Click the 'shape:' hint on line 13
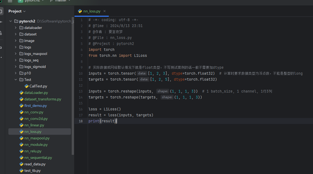 (163, 91)
